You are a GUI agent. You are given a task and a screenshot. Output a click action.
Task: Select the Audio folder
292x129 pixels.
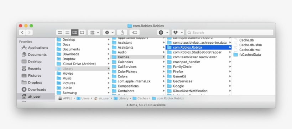(x=138, y=52)
